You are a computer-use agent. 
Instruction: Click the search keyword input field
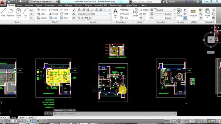146,2
